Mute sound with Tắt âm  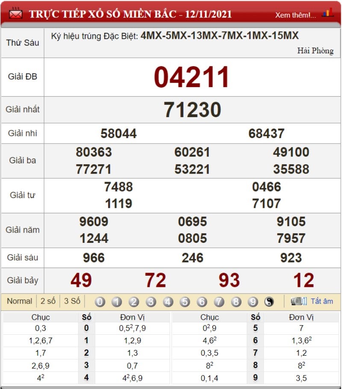click(x=322, y=301)
